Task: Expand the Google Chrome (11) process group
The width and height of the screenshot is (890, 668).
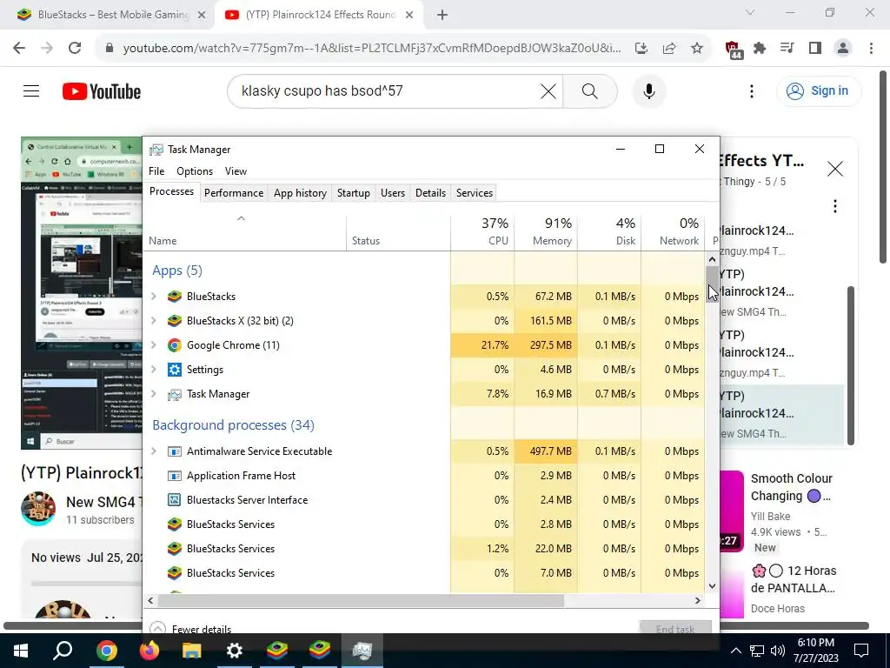Action: 153,344
